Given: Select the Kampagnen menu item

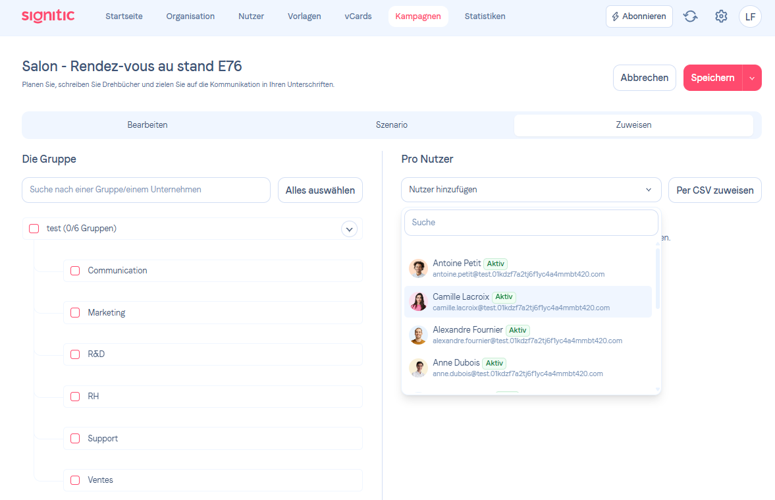Looking at the screenshot, I should pos(418,16).
